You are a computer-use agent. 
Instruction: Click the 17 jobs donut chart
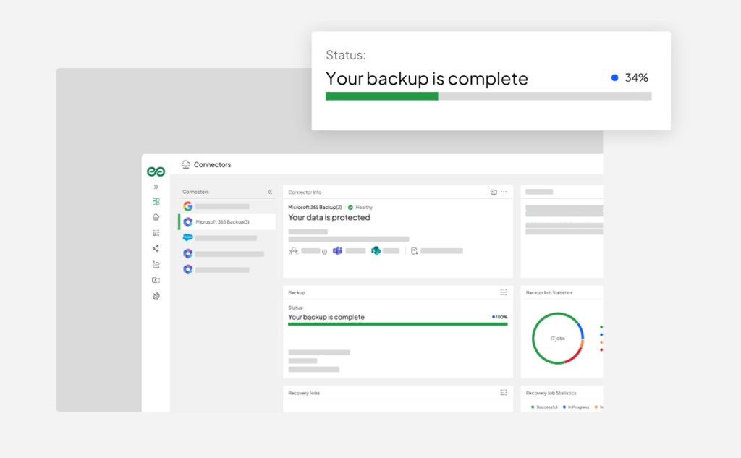pyautogui.click(x=558, y=339)
